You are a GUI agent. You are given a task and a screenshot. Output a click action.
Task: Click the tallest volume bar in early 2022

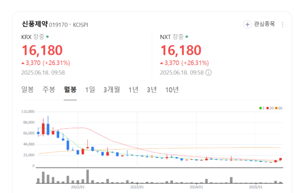click(x=88, y=176)
